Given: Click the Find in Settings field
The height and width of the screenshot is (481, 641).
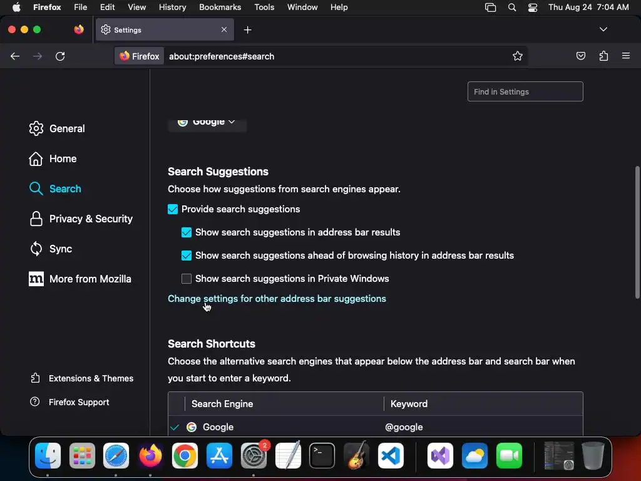Looking at the screenshot, I should coord(525,91).
